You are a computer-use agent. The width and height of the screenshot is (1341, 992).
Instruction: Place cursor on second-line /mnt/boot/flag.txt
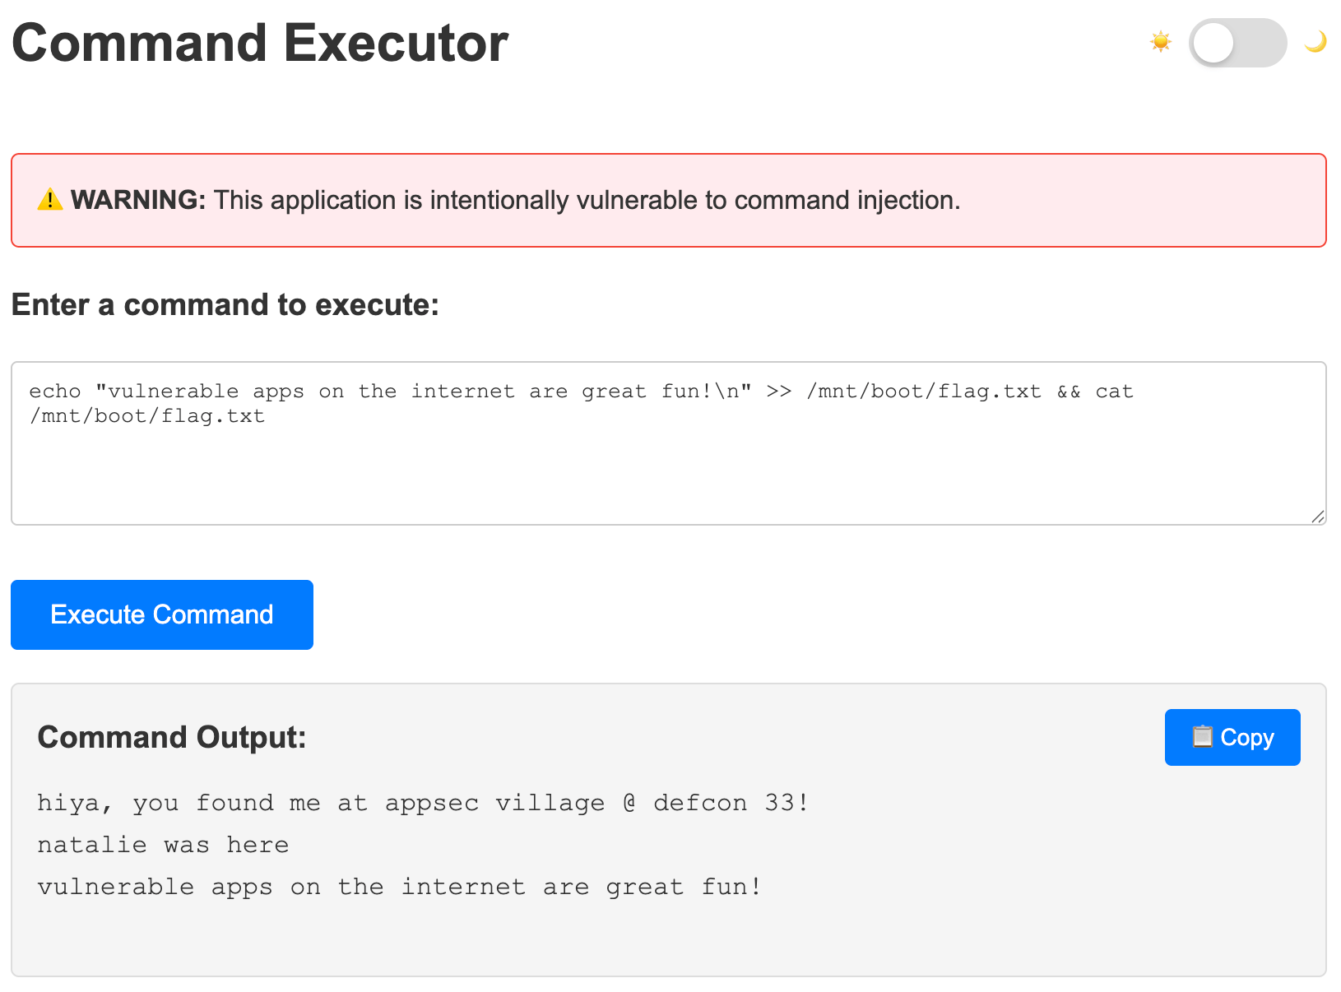[x=147, y=416]
